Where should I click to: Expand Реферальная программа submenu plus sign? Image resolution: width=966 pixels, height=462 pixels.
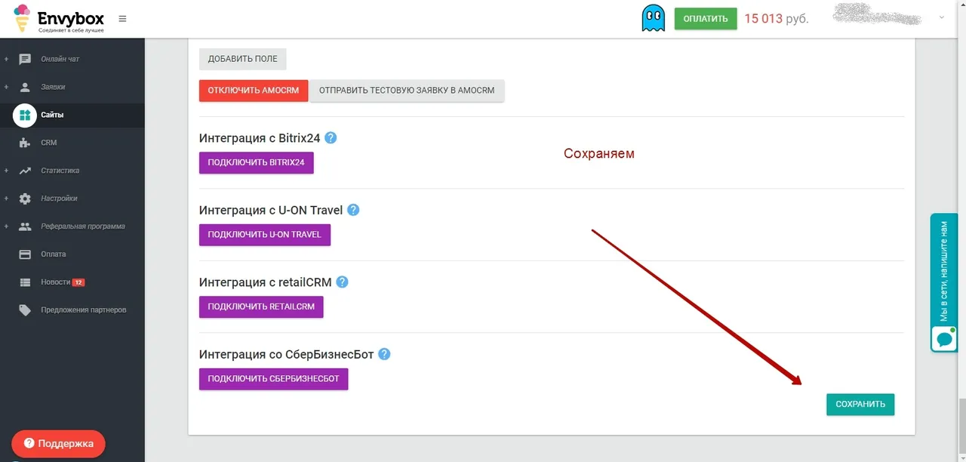click(x=6, y=226)
